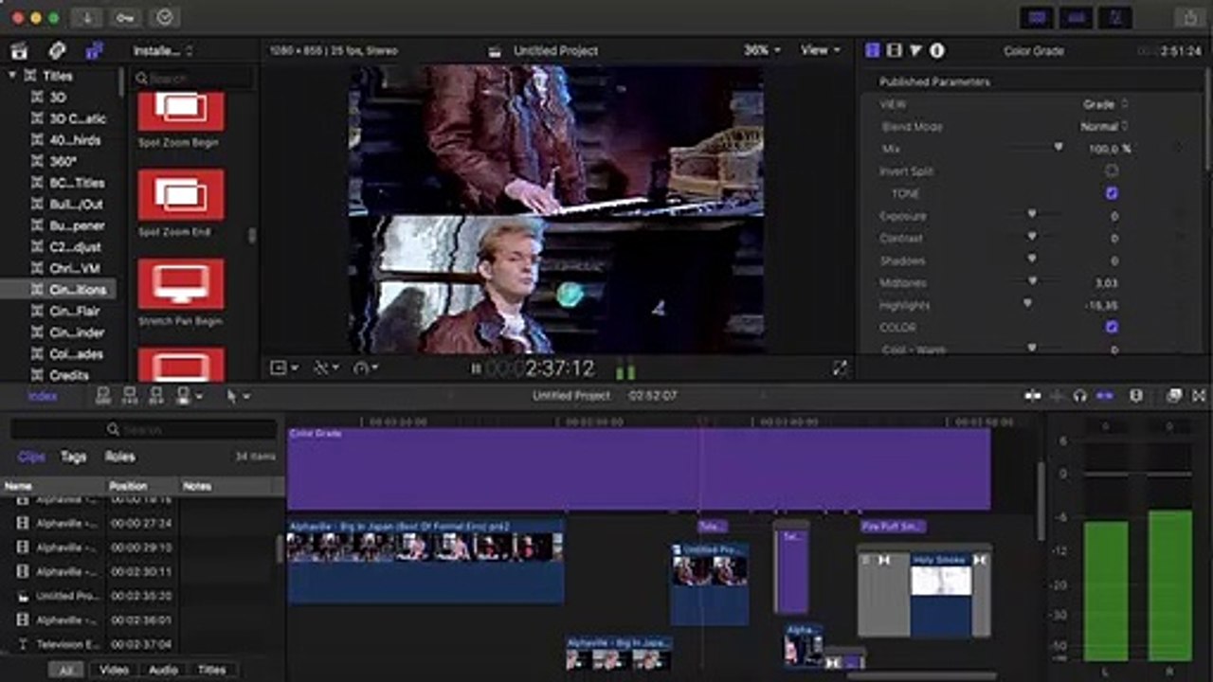The image size is (1213, 682).
Task: Switch to the Tags index tab
Action: click(x=74, y=457)
